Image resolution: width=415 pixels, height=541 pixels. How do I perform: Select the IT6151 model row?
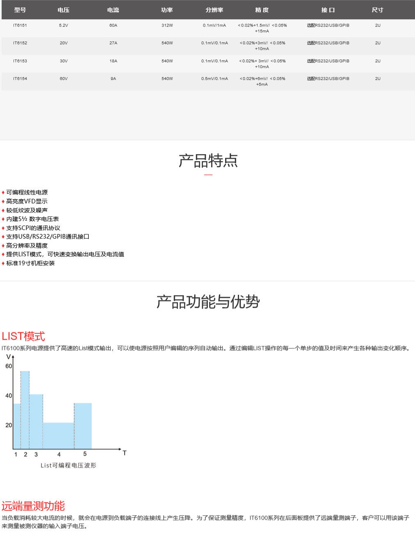19,25
